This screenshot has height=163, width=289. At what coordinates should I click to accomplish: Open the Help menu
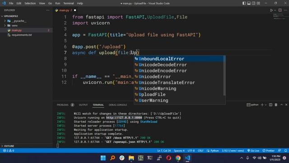80,3
